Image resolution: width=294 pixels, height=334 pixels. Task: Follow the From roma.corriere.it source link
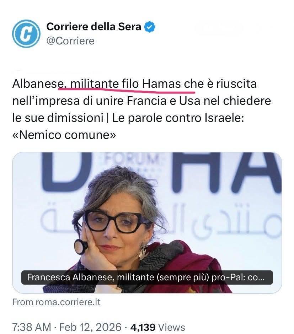point(56,302)
